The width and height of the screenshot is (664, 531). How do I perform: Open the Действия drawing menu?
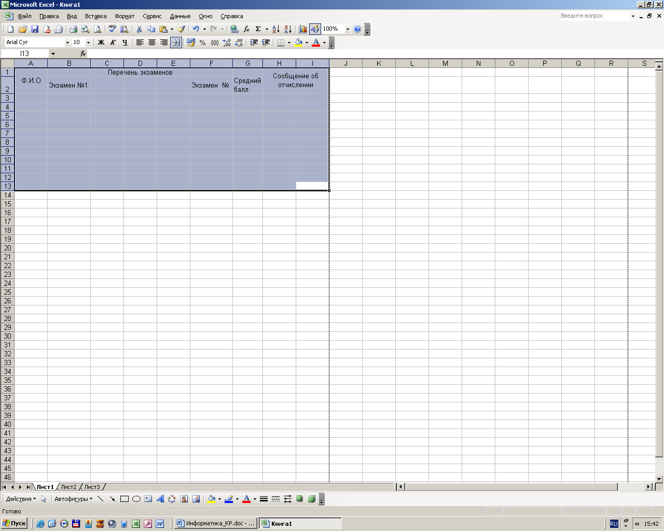tap(21, 499)
